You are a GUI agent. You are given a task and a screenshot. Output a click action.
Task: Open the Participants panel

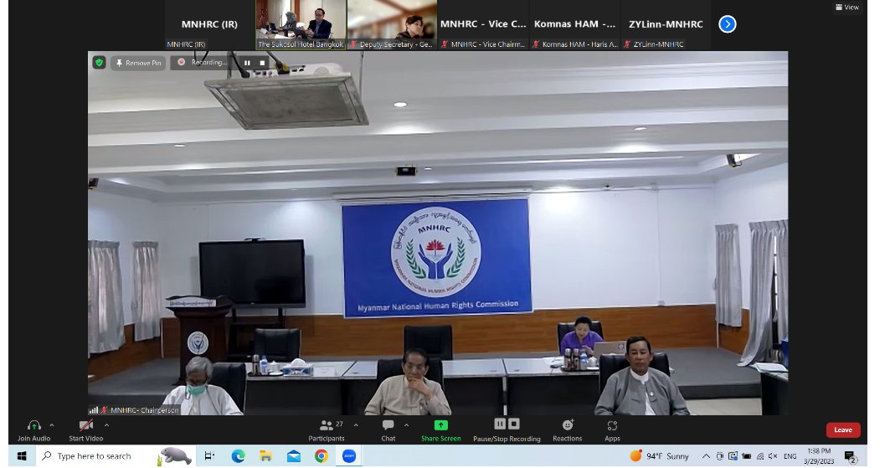coord(327,430)
